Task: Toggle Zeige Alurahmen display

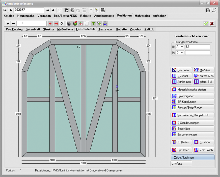Action: tap(192, 157)
